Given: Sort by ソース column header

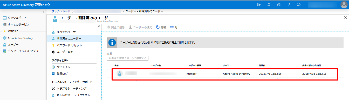Looking at the screenshot, I should click(x=226, y=65).
